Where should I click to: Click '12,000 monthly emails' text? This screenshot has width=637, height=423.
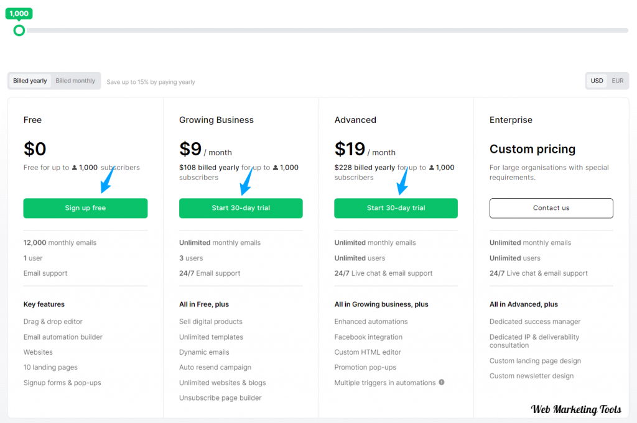coord(60,242)
